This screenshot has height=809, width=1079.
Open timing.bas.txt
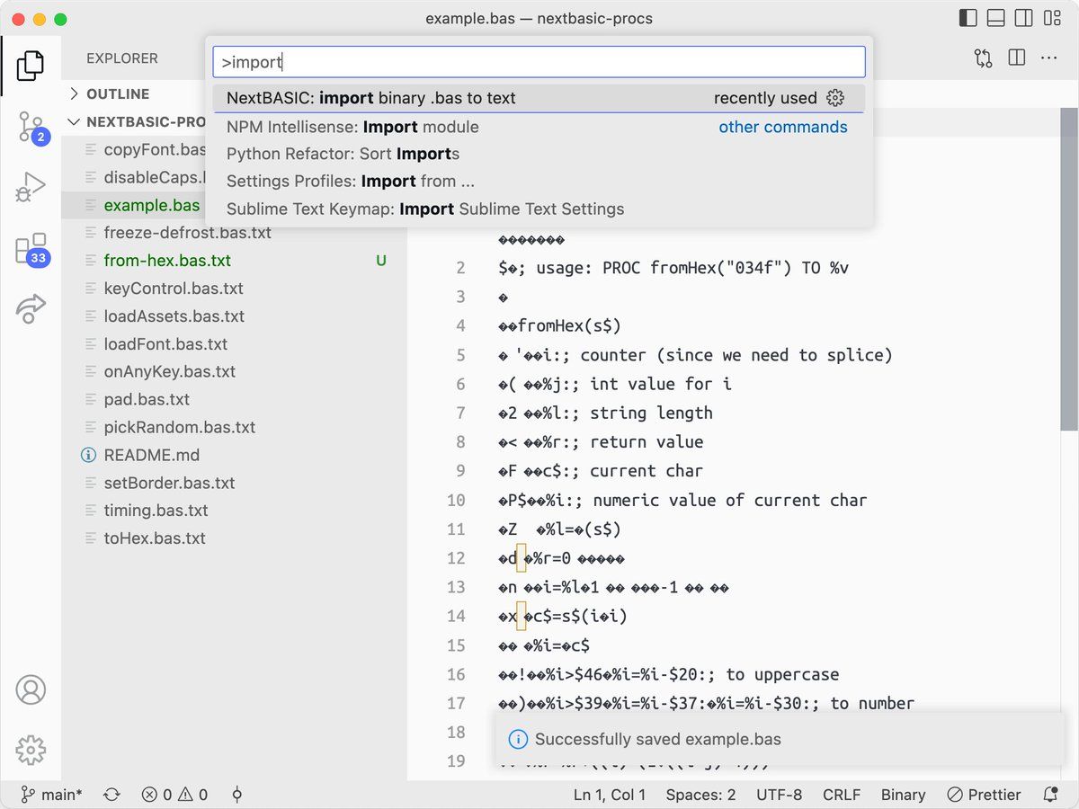pos(156,511)
